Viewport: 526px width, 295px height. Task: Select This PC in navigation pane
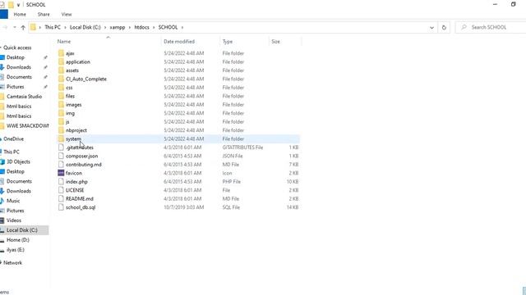[12, 152]
